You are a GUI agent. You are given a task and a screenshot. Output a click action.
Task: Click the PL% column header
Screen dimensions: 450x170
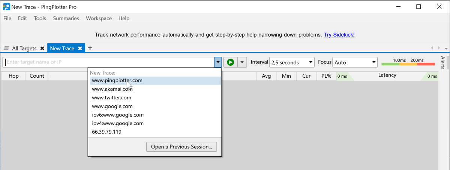coord(326,76)
